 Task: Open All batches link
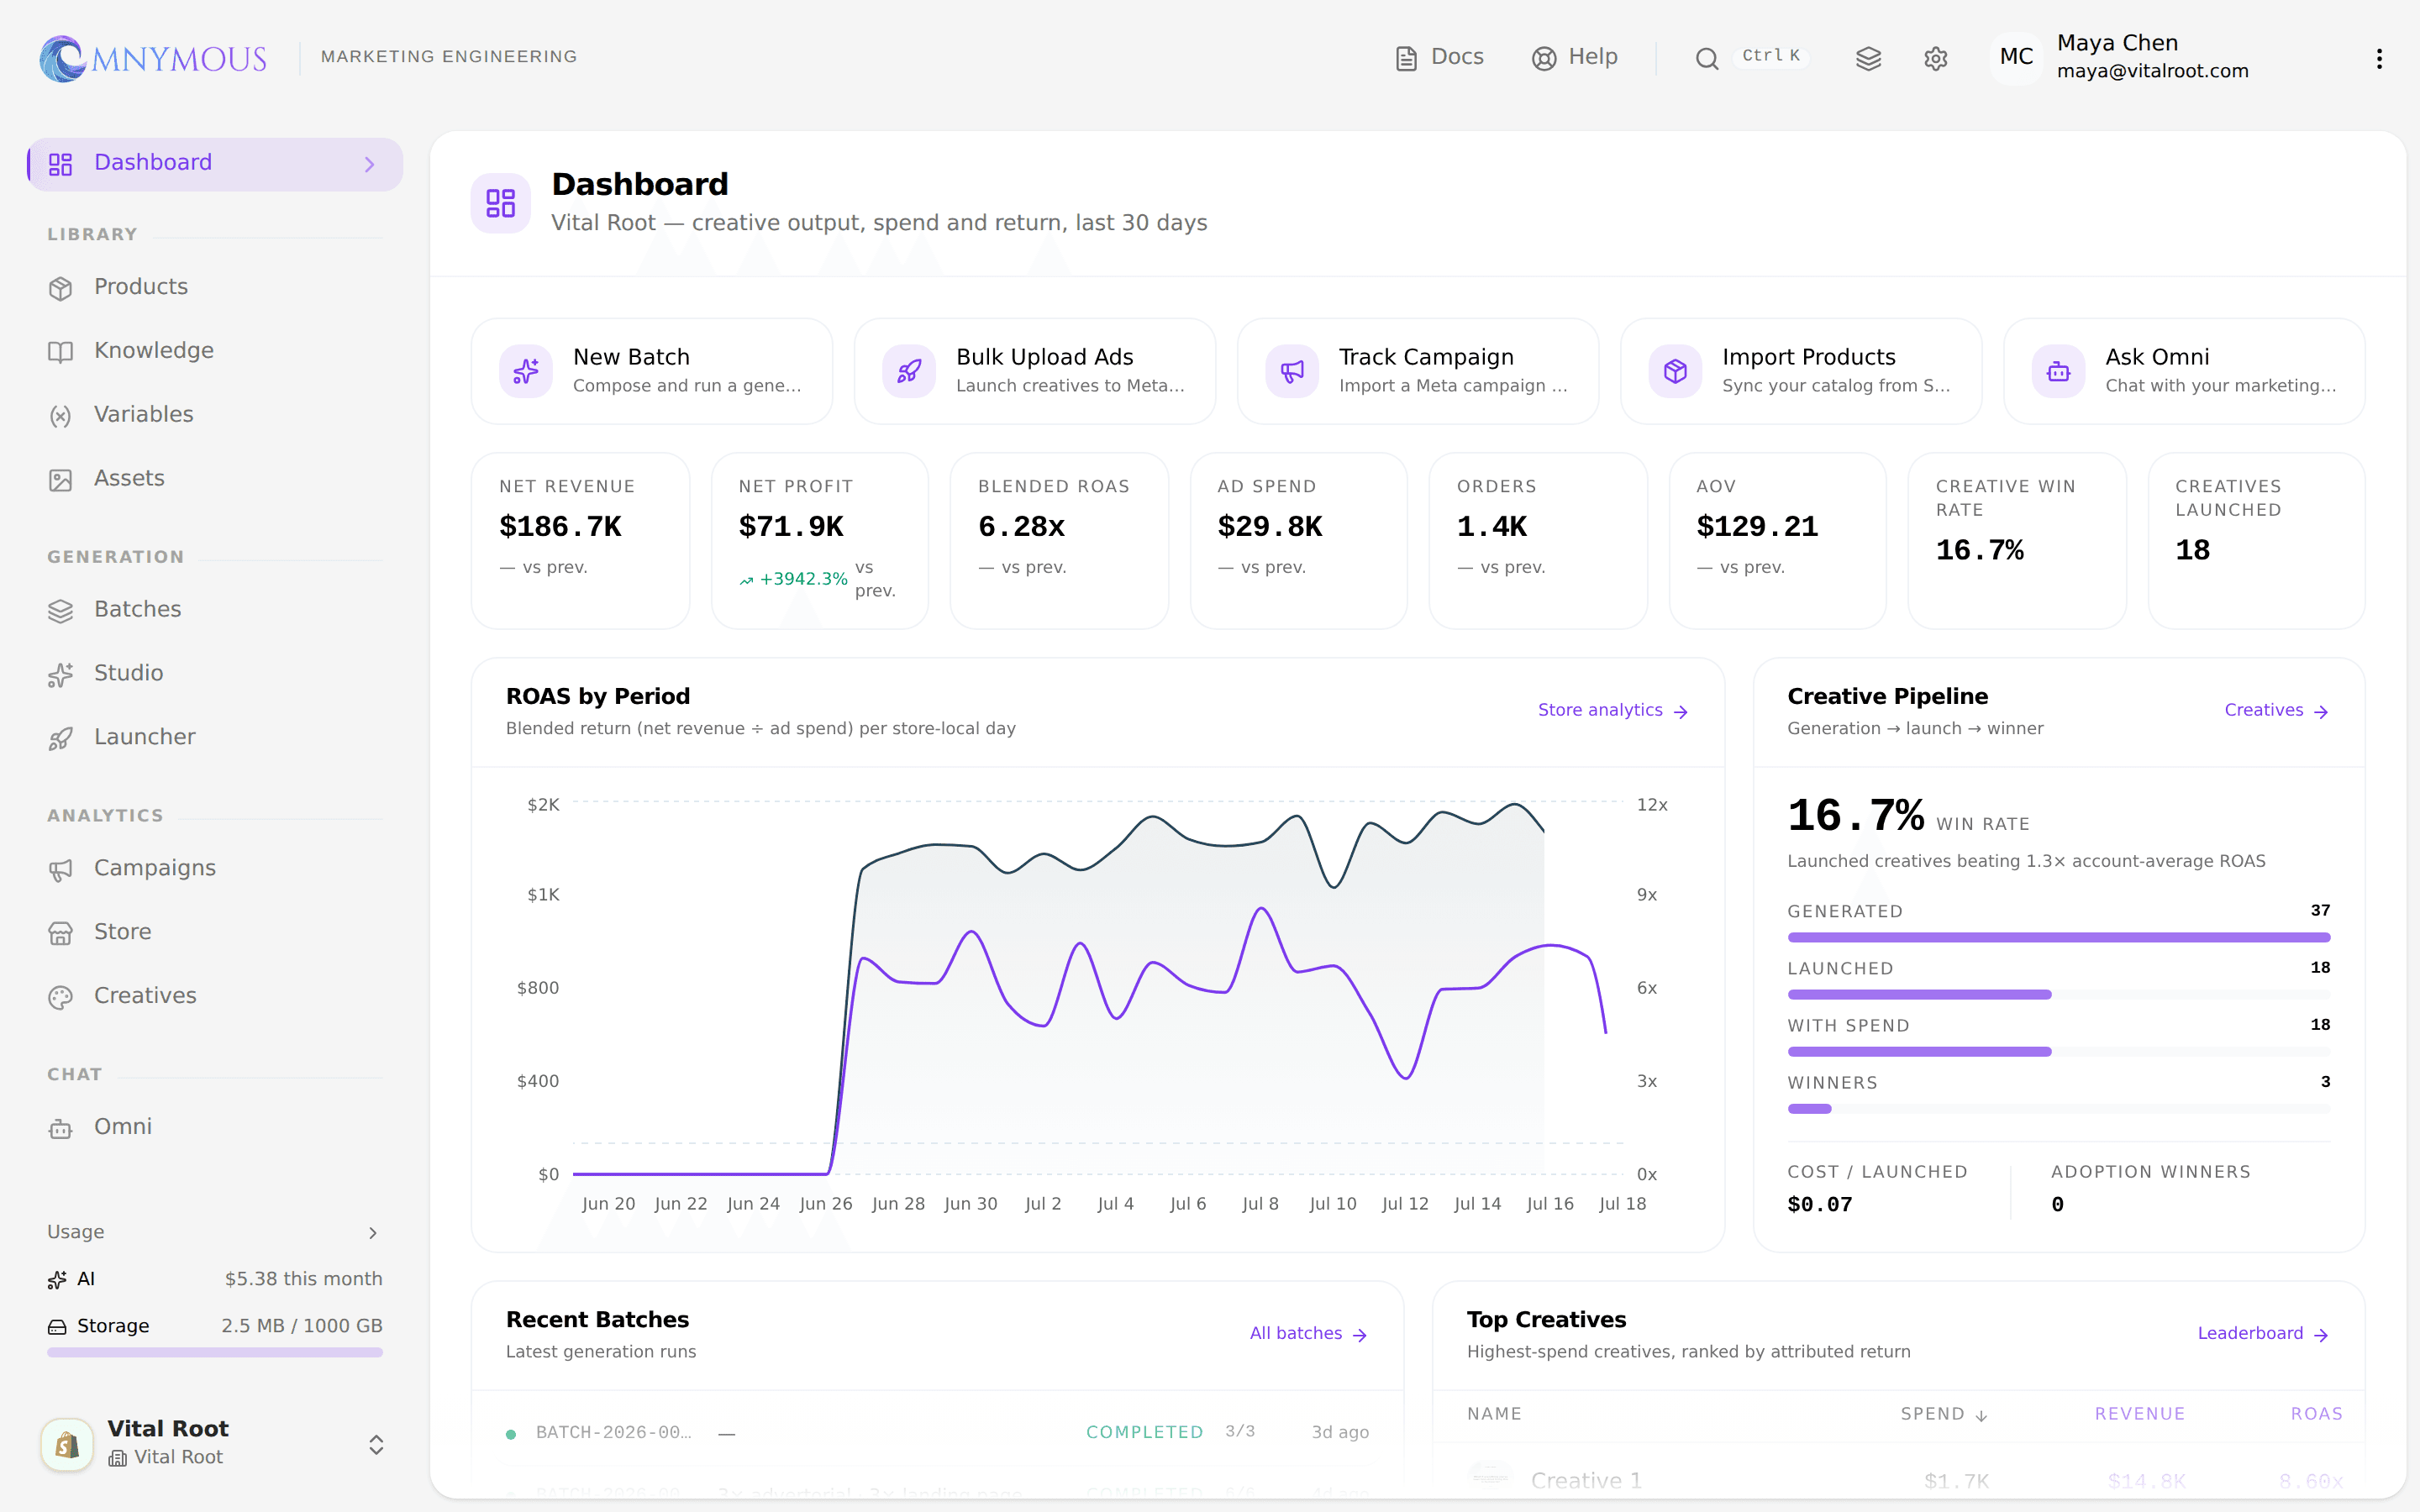pos(1308,1334)
